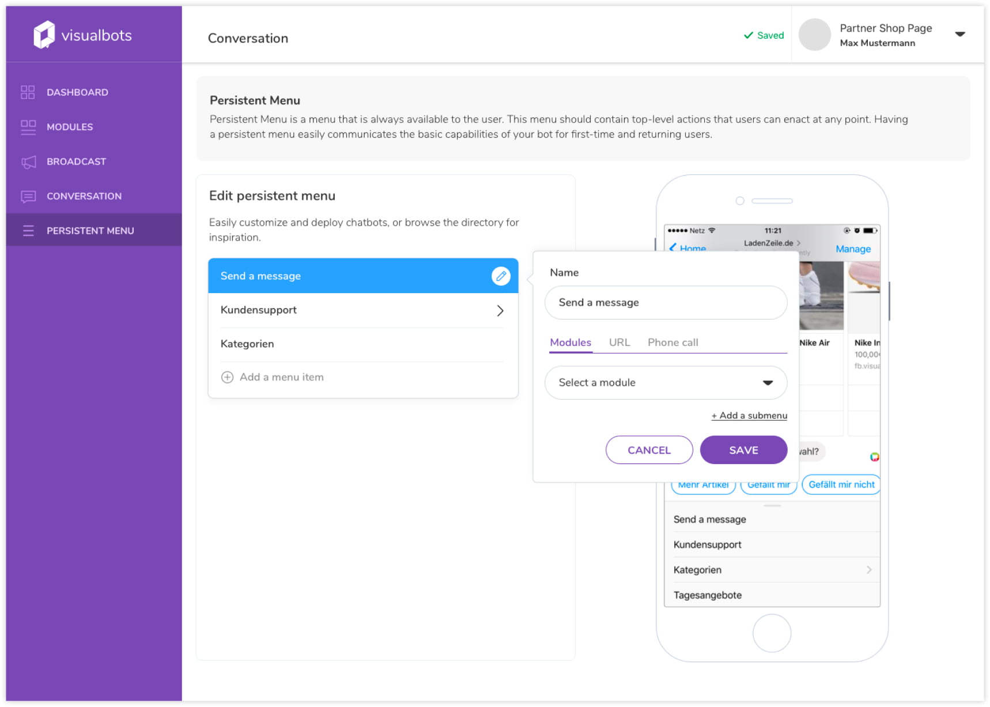Click the visualbots logo icon

point(44,35)
